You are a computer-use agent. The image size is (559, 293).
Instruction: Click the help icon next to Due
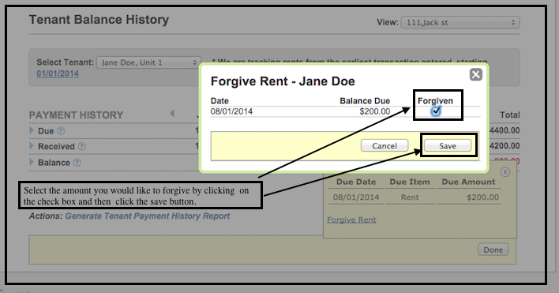point(61,131)
